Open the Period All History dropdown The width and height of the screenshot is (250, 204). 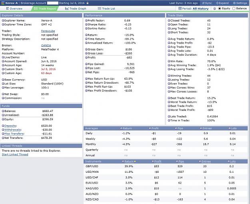(193, 9)
